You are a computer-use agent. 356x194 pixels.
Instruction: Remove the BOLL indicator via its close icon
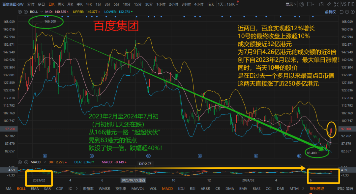[26, 12]
